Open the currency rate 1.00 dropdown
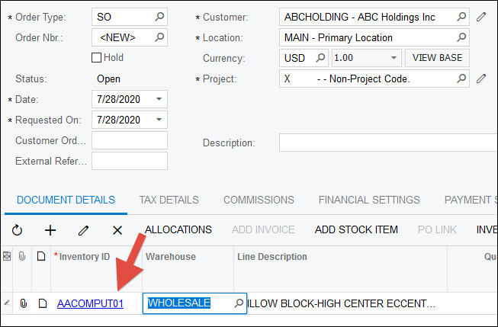 coord(394,58)
